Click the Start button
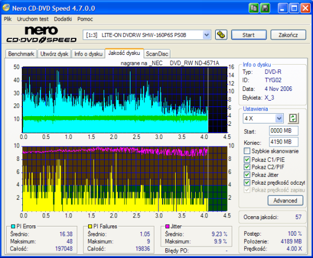Screen dimensions: 313x258 point(248,35)
